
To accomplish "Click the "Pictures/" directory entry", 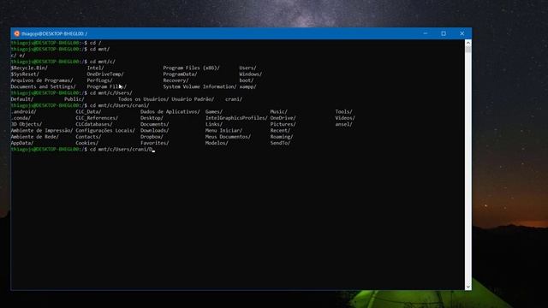I will tap(283, 124).
